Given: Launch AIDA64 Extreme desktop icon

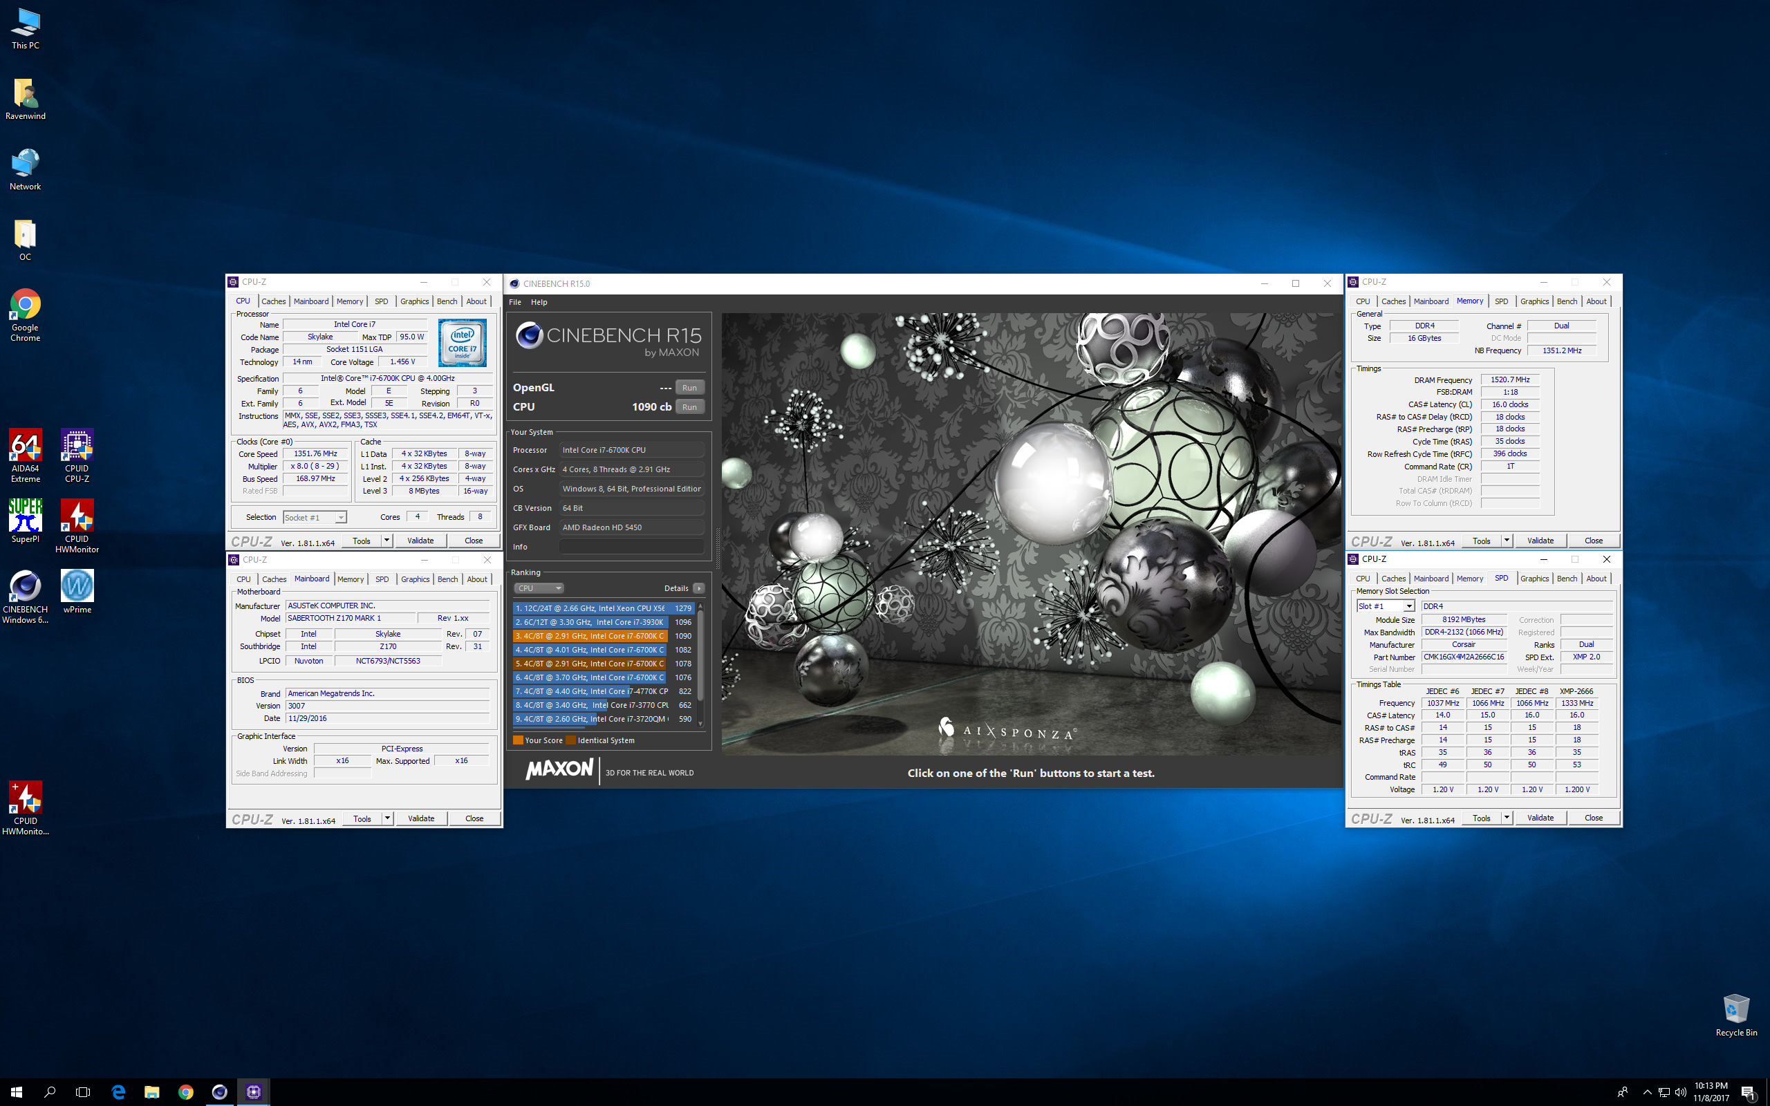Looking at the screenshot, I should point(25,456).
